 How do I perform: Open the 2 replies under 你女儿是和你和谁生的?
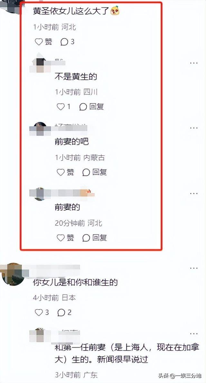pyautogui.click(x=64, y=312)
